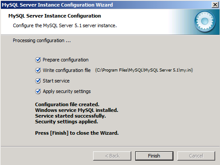Click the window title bar text
The height and width of the screenshot is (165, 220).
tap(57, 5)
